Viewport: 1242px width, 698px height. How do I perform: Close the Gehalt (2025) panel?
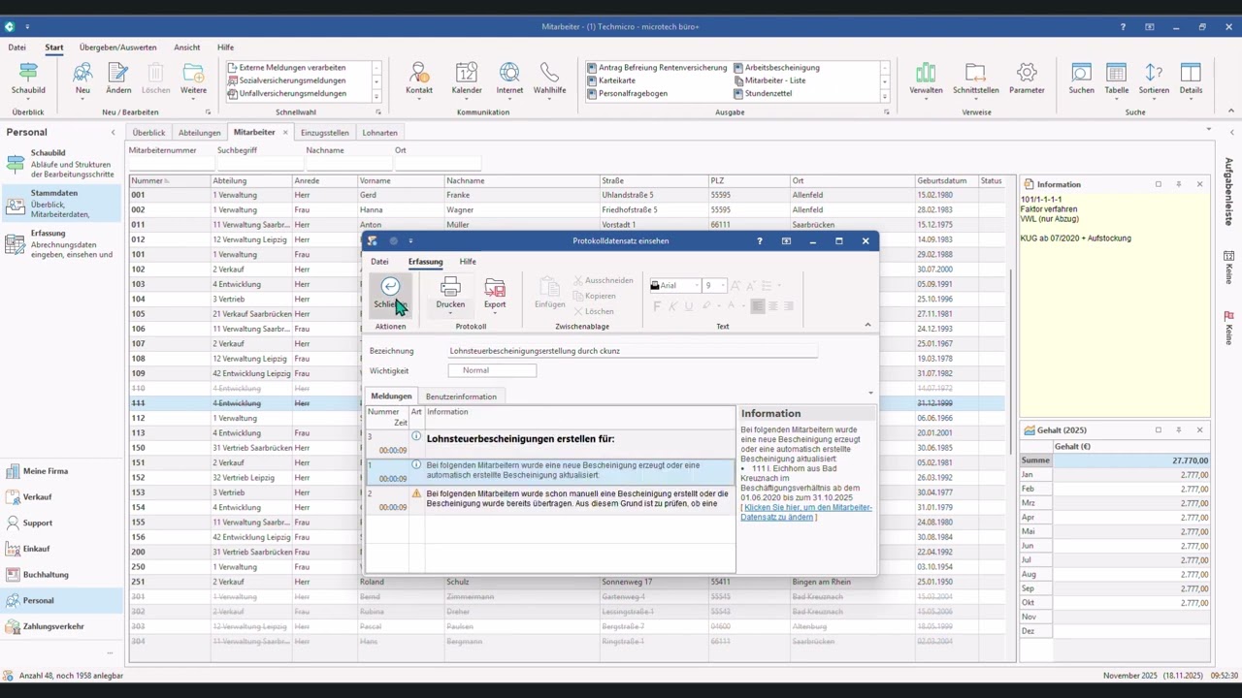1199,430
